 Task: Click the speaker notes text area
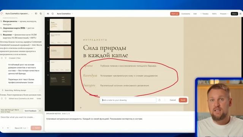coord(95,119)
